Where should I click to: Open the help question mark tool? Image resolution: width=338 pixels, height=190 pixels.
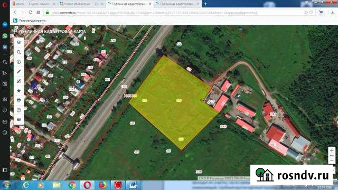tap(19, 110)
